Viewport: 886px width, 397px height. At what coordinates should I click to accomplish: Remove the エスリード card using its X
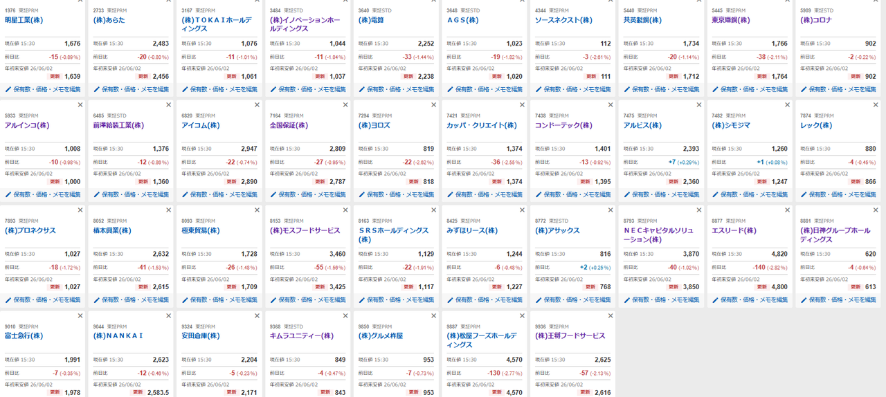click(x=787, y=210)
